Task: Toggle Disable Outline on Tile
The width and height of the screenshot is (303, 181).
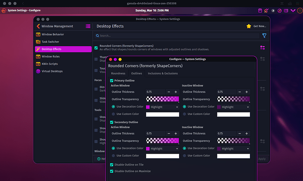Action: [x=112, y=165]
